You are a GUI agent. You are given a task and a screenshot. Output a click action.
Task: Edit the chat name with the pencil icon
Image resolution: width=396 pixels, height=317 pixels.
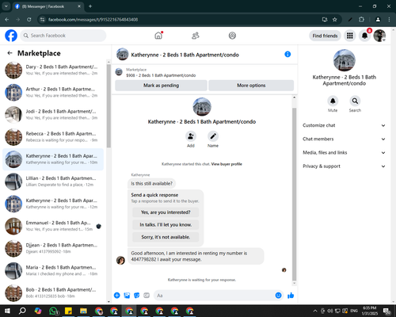tap(213, 136)
